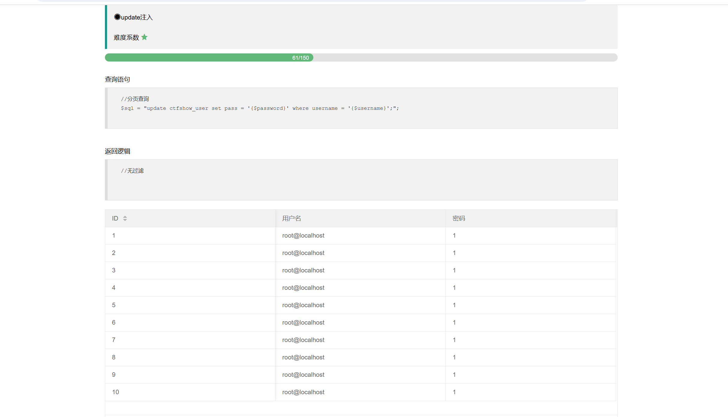Screen dimensions: 728x417
Task: Click the ascending sort arrow beside ID
Action: pyautogui.click(x=125, y=217)
